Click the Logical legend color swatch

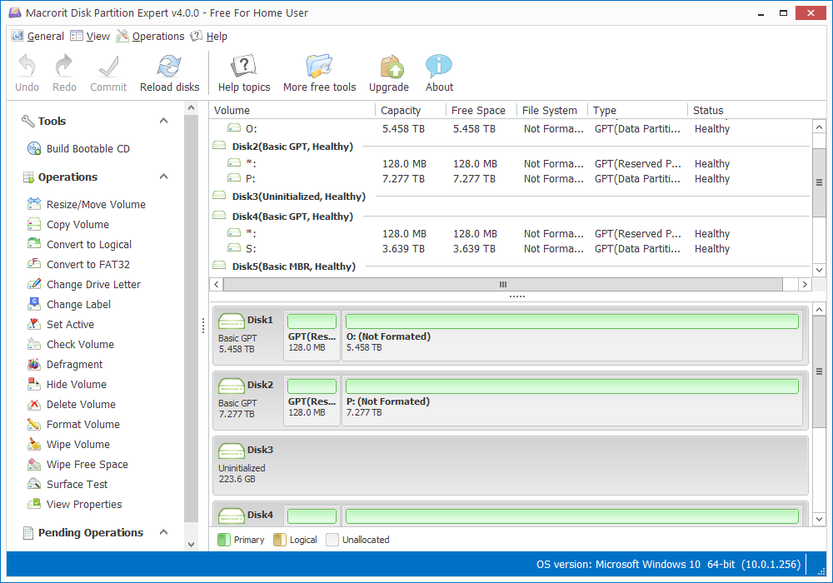(x=279, y=540)
